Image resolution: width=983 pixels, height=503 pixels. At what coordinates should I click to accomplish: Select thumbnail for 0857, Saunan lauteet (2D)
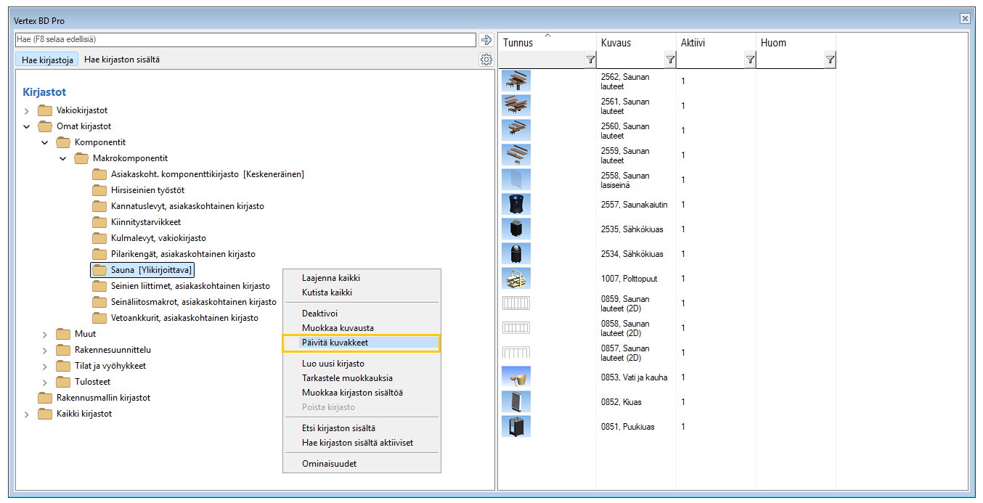[516, 353]
